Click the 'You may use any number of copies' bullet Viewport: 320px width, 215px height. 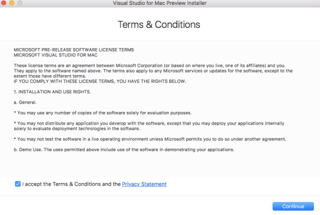point(102,112)
